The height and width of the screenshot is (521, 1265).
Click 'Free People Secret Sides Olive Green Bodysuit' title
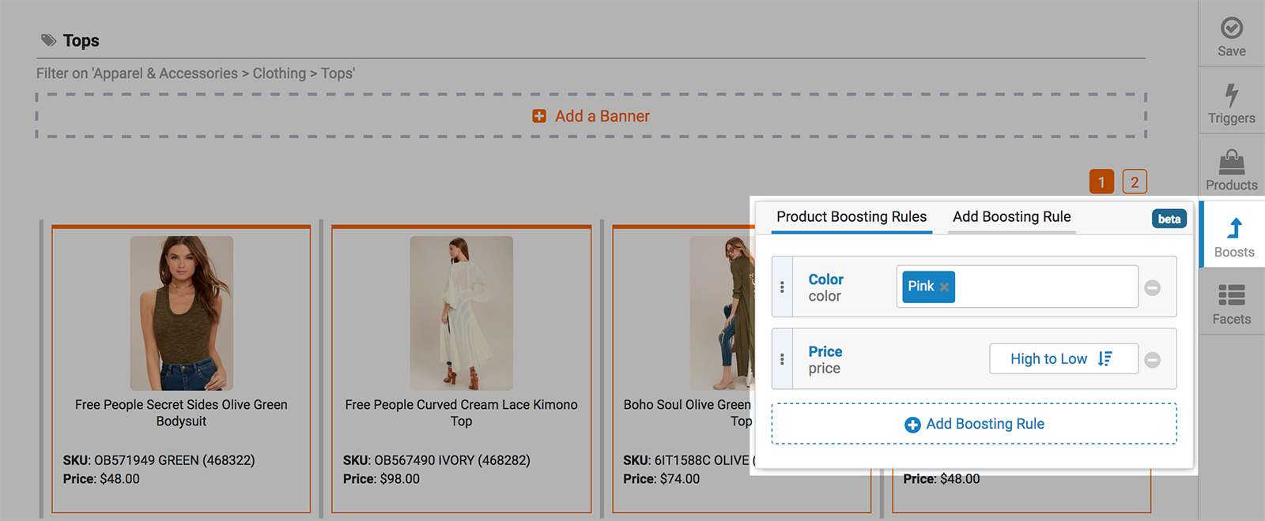[x=181, y=413]
